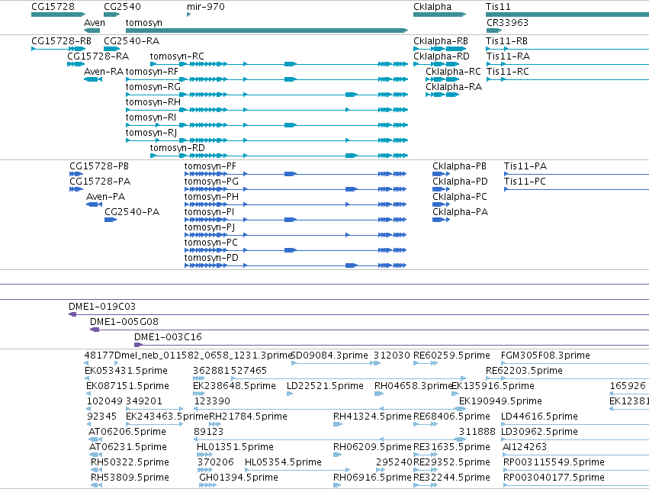Select transcript tomosyn-RI

click(x=267, y=125)
